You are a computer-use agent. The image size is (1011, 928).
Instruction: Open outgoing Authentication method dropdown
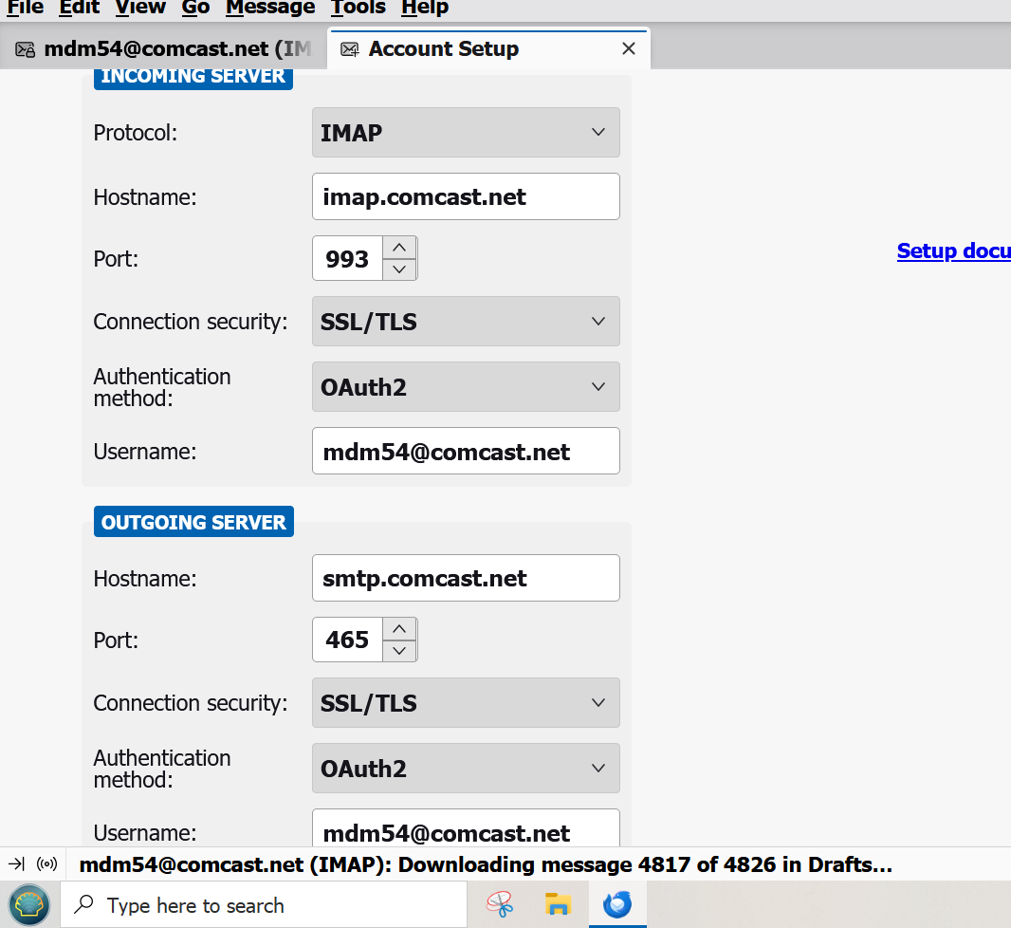[x=466, y=768]
